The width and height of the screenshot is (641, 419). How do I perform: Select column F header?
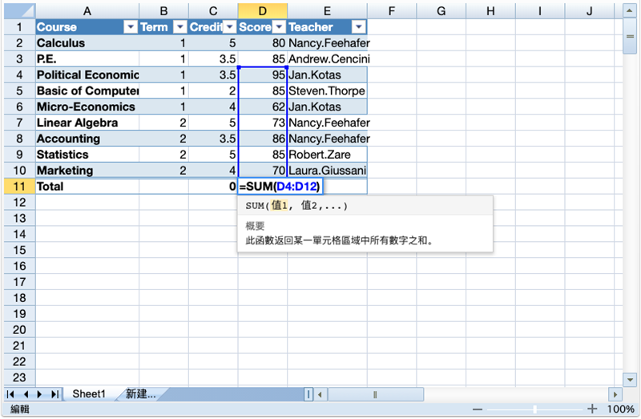tap(392, 10)
